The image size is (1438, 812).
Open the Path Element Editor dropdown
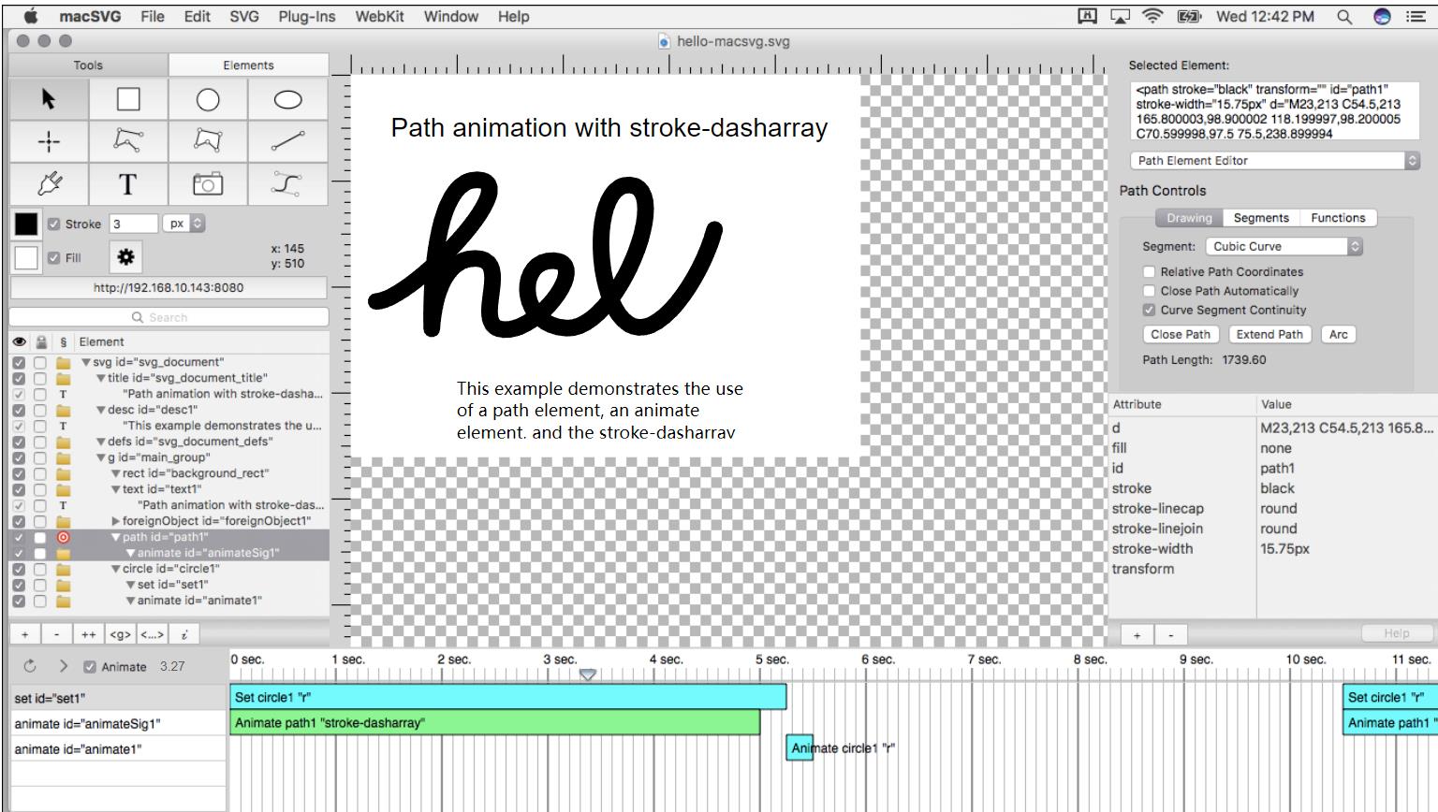click(1271, 160)
